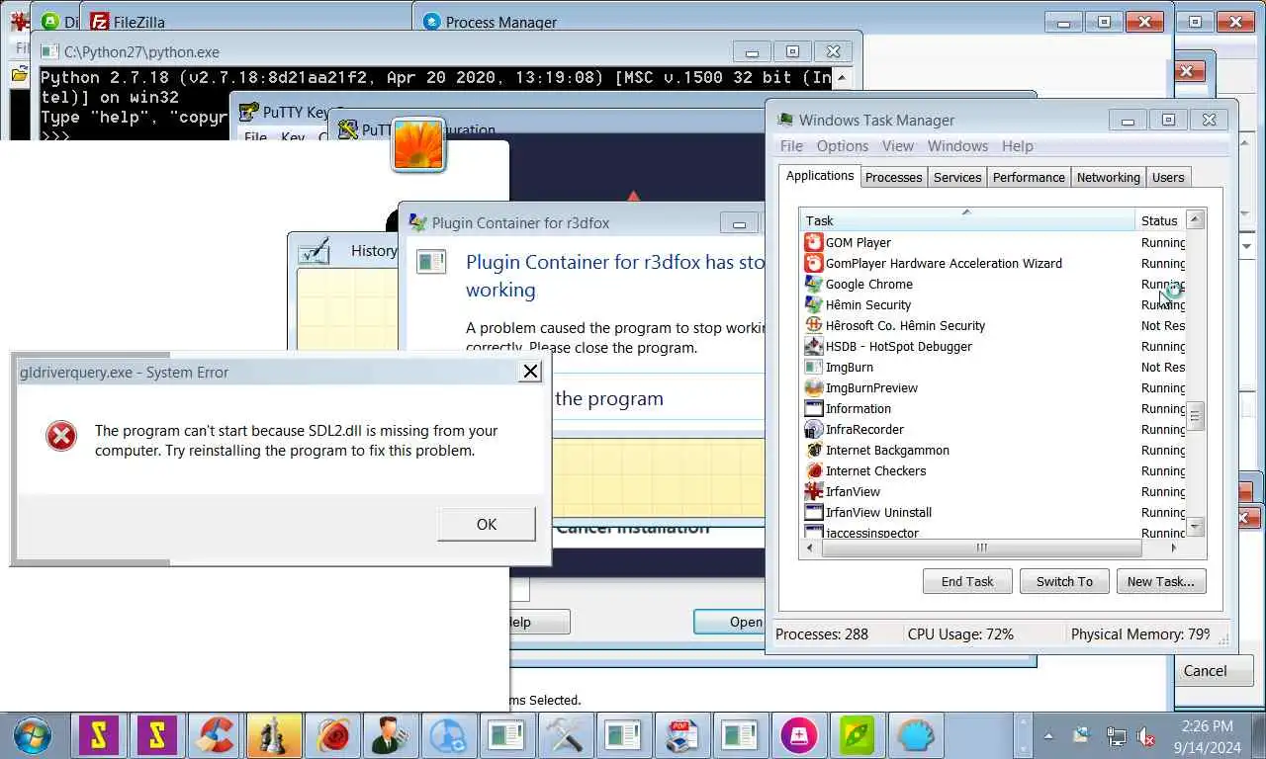
Task: Show hidden system tray icons
Action: click(1048, 736)
